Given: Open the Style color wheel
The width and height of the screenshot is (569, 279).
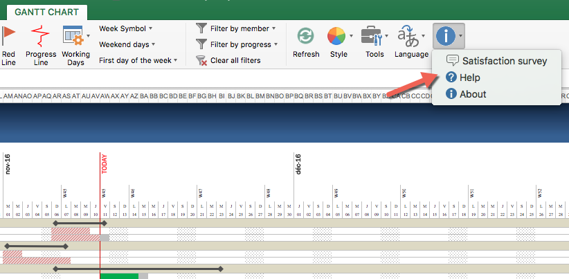Looking at the screenshot, I should click(x=336, y=36).
